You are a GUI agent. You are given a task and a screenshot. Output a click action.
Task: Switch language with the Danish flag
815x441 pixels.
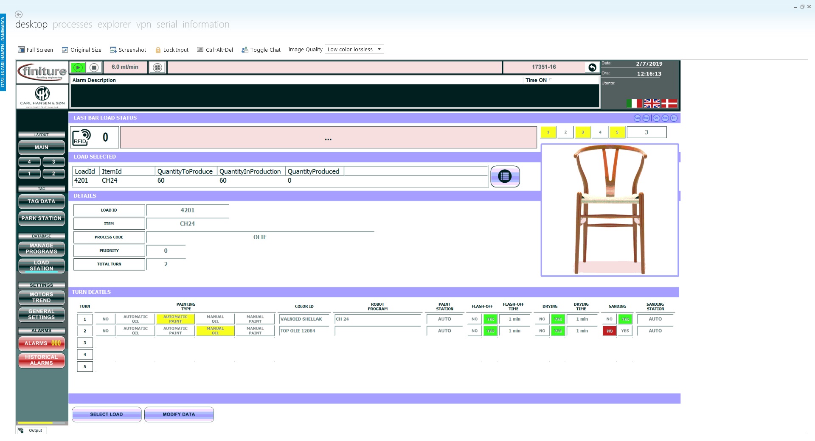pyautogui.click(x=669, y=103)
